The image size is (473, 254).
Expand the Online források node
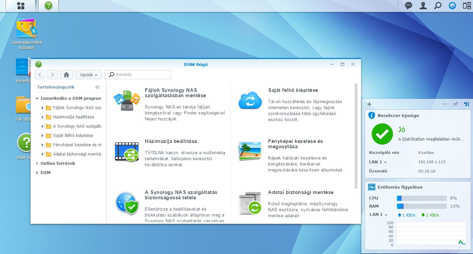click(x=37, y=163)
